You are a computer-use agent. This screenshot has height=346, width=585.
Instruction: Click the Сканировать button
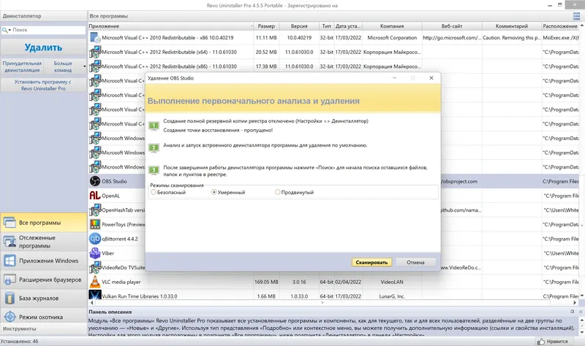(x=371, y=262)
